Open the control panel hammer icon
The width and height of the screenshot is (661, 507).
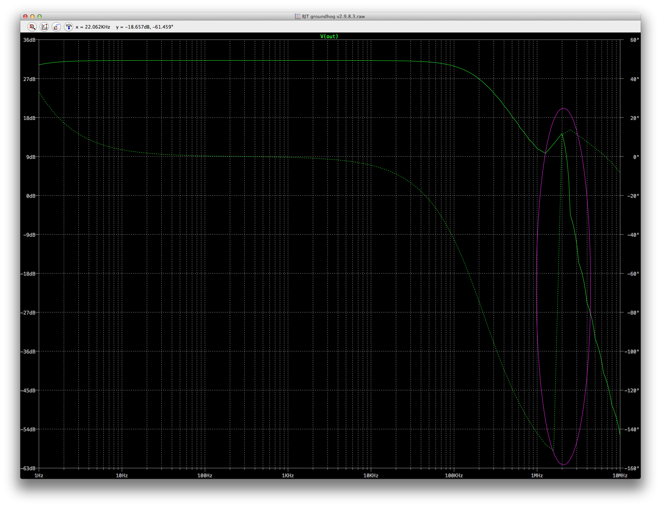(68, 27)
